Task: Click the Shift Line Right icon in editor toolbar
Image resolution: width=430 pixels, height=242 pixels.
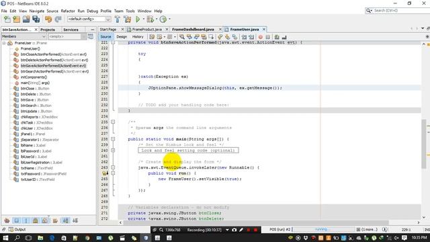Action: [x=251, y=37]
